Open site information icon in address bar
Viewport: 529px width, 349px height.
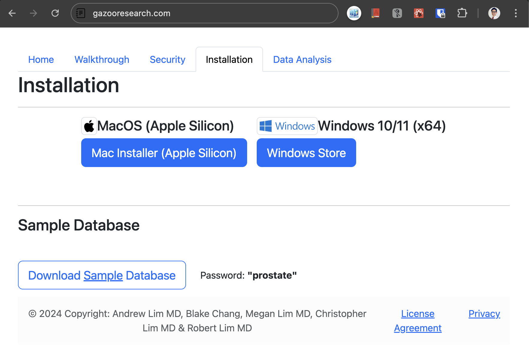point(81,13)
